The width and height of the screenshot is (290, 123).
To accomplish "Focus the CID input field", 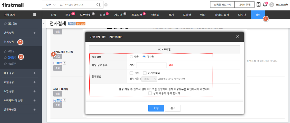I will tap(151, 65).
